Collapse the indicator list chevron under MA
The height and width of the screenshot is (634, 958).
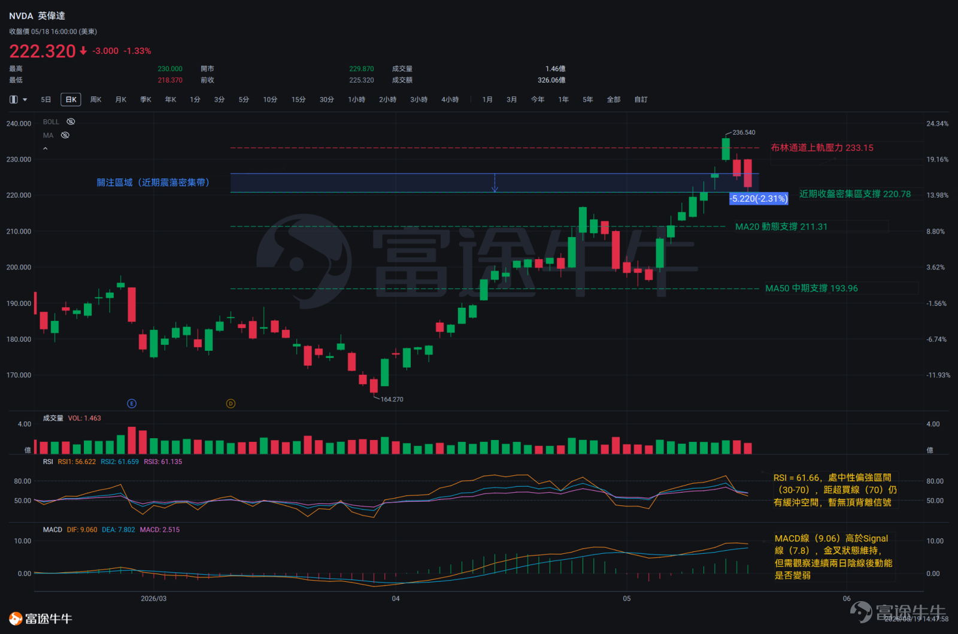tap(46, 148)
